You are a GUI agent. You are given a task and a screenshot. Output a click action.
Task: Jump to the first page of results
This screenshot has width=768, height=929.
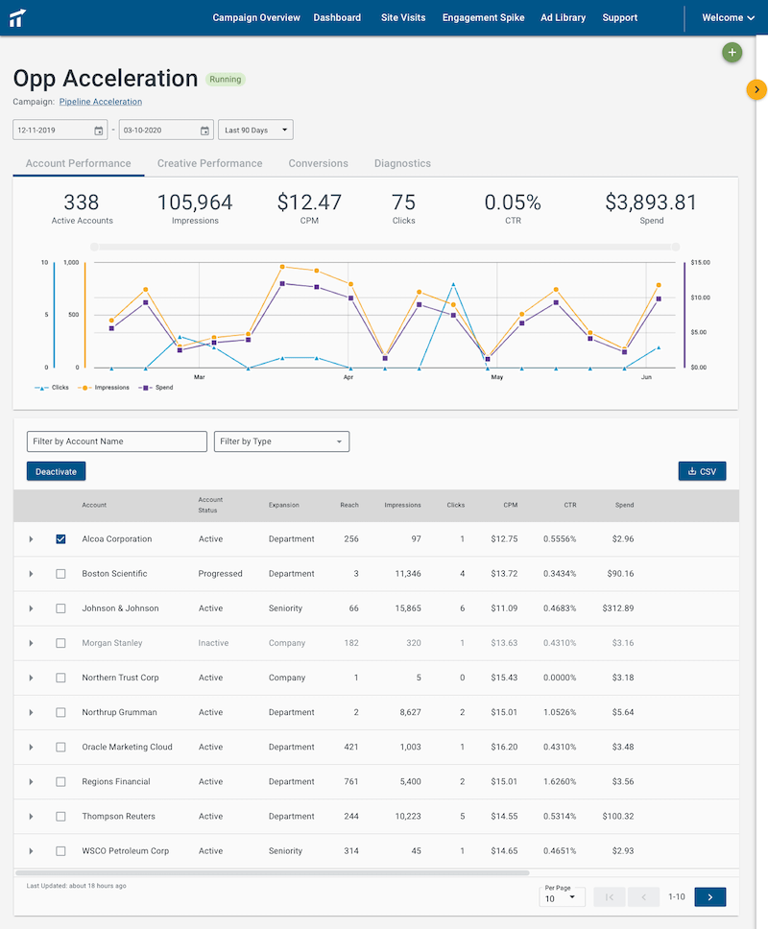tap(610, 897)
